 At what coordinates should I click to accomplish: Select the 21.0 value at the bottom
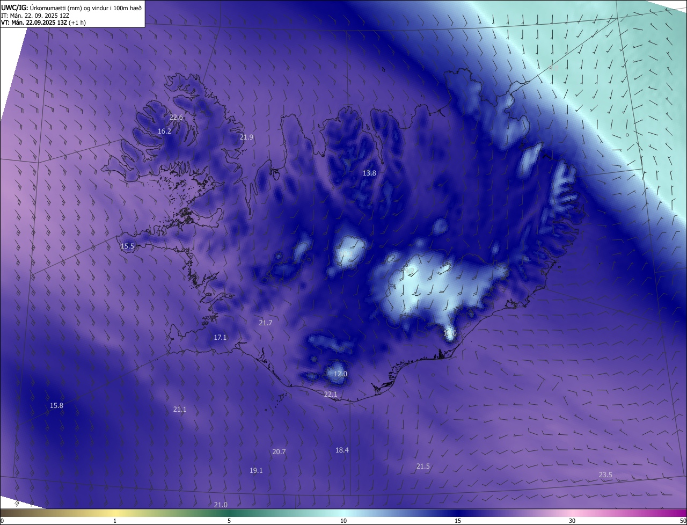(221, 505)
